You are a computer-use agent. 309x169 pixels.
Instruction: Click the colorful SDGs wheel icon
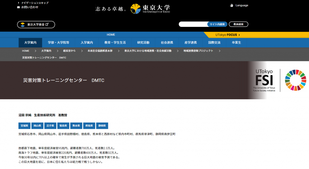click(295, 80)
